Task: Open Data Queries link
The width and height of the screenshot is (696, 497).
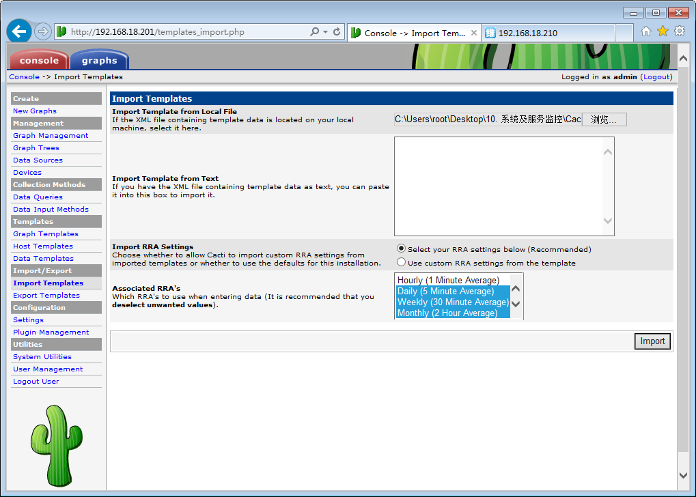Action: (38, 197)
